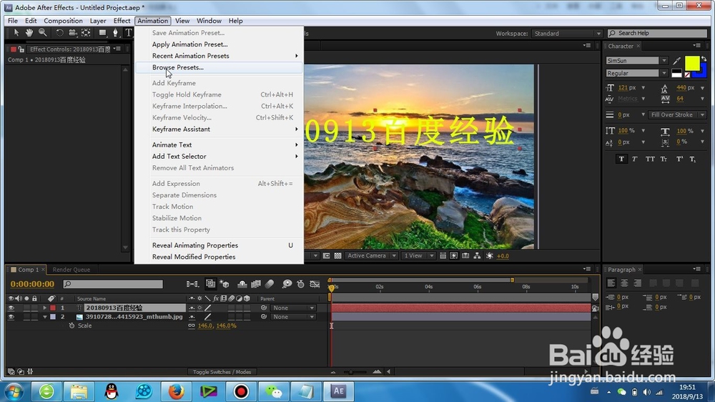Select the Horizontal Type tool

129,32
